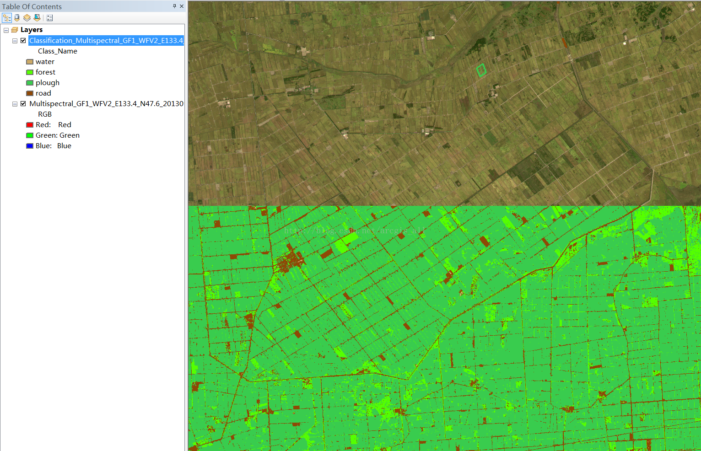This screenshot has width=701, height=451.
Task: Pin the Table Of Contents panel
Action: tap(174, 6)
